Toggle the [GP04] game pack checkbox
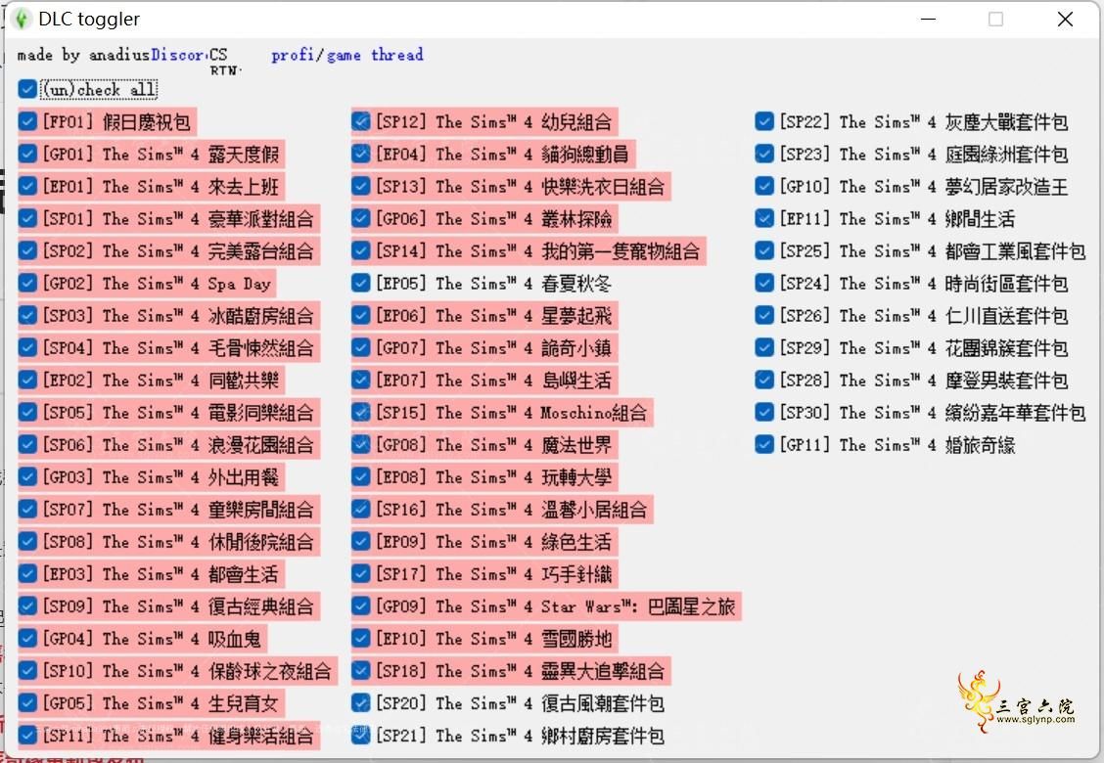Image resolution: width=1104 pixels, height=763 pixels. click(27, 639)
